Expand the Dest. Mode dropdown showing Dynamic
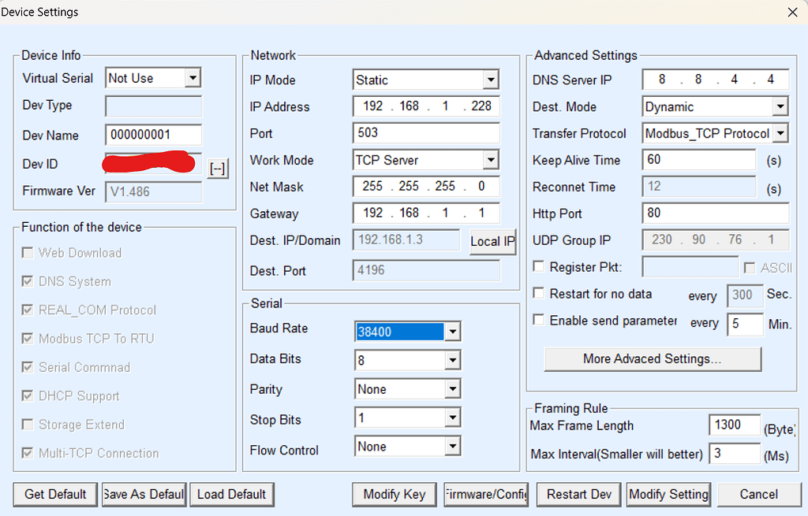The width and height of the screenshot is (808, 516). pyautogui.click(x=780, y=106)
